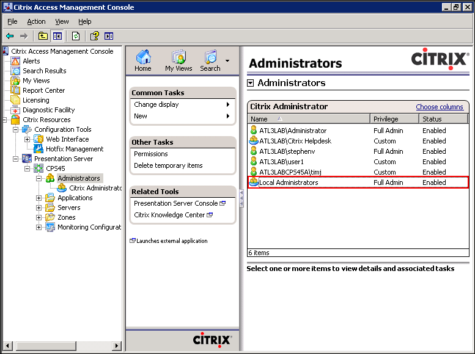Click the Refresh toolbar icon

pos(76,36)
